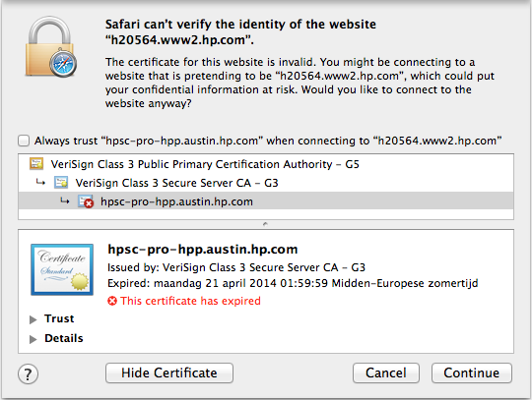Click the large Certificate Standard thumbnail
The height and width of the screenshot is (400, 532).
point(62,269)
